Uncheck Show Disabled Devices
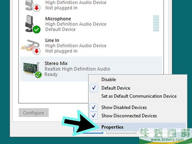The image size is (192, 144). click(94, 107)
